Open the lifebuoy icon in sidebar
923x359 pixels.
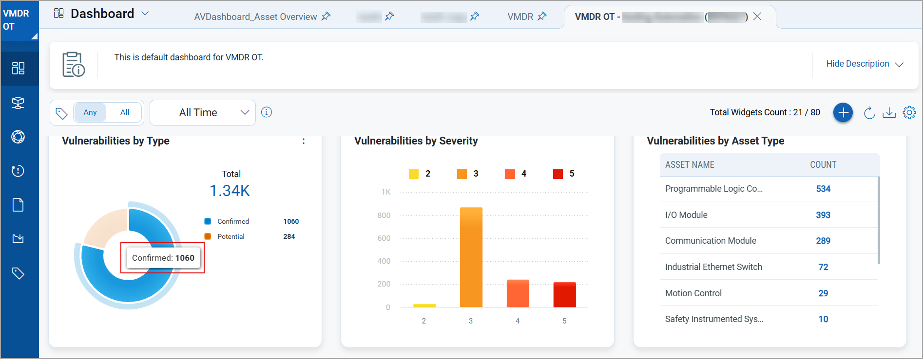(18, 137)
